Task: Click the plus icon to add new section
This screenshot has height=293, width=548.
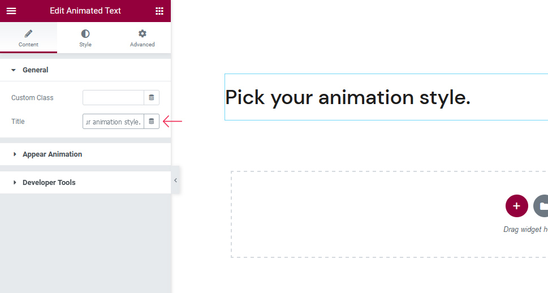Action: (x=516, y=206)
